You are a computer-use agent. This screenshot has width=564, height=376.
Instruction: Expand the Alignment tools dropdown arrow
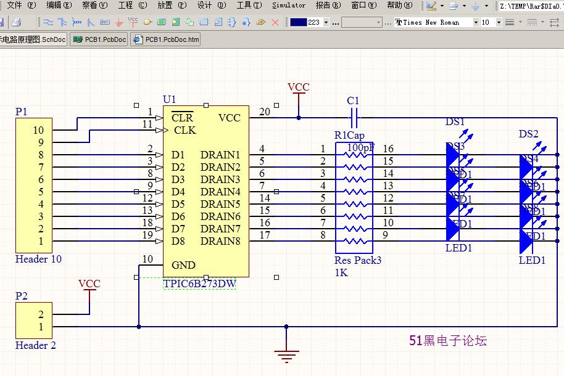[465, 6]
